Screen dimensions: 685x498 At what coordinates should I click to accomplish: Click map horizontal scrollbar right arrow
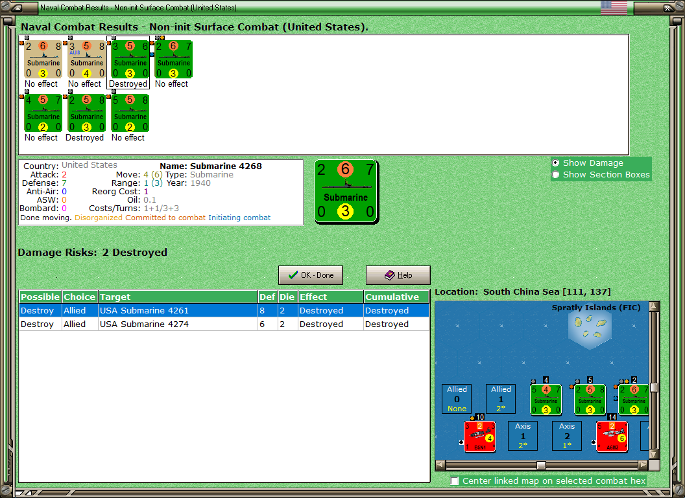click(643, 465)
